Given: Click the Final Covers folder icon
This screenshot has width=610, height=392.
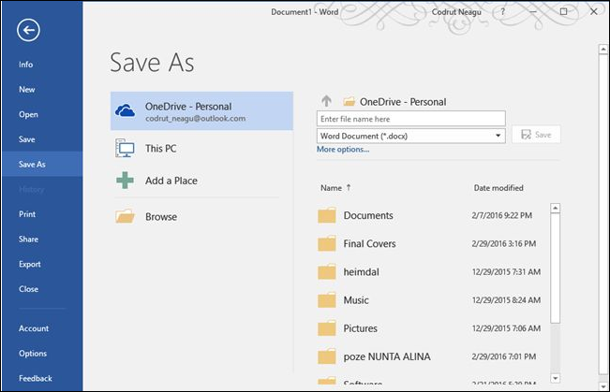Looking at the screenshot, I should coord(327,243).
